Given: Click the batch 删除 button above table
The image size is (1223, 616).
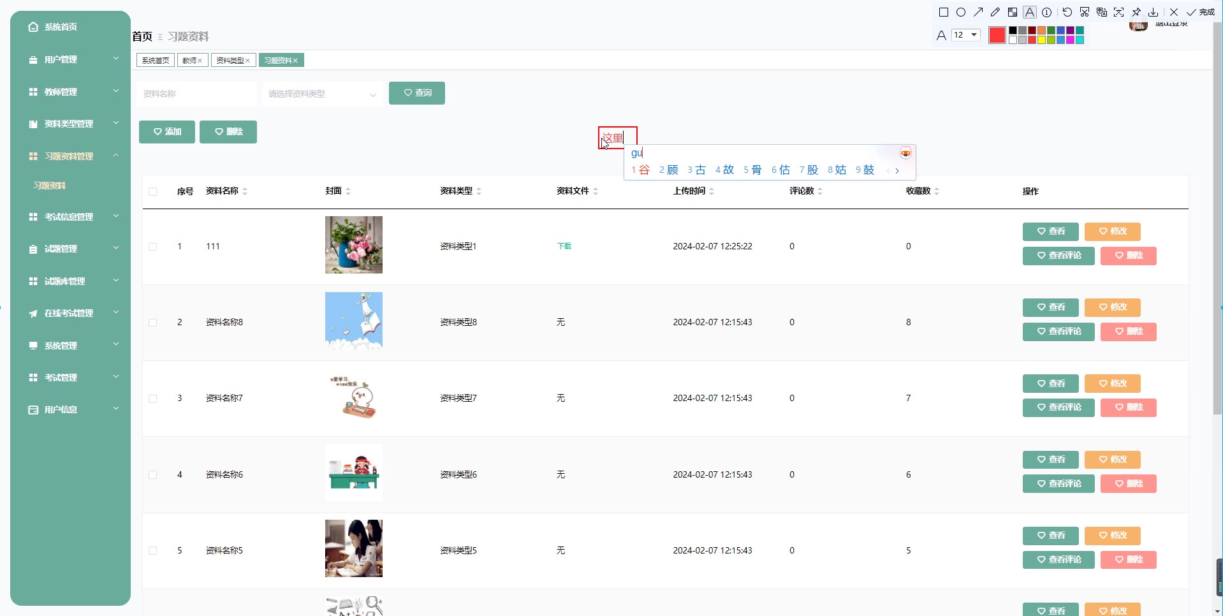Looking at the screenshot, I should (x=228, y=132).
